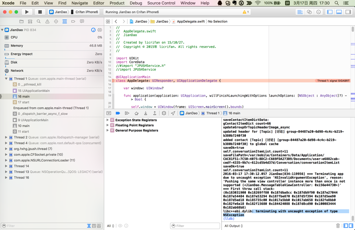The height and width of the screenshot is (230, 355).
Task: Toggle breakpoints activation in debug bar
Action: coord(118,113)
